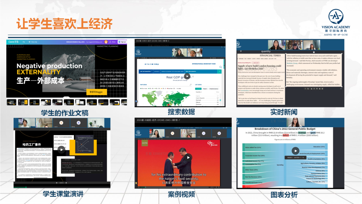The image size is (362, 204).
Task: Click the Share button in Canva
Action: 113,42
